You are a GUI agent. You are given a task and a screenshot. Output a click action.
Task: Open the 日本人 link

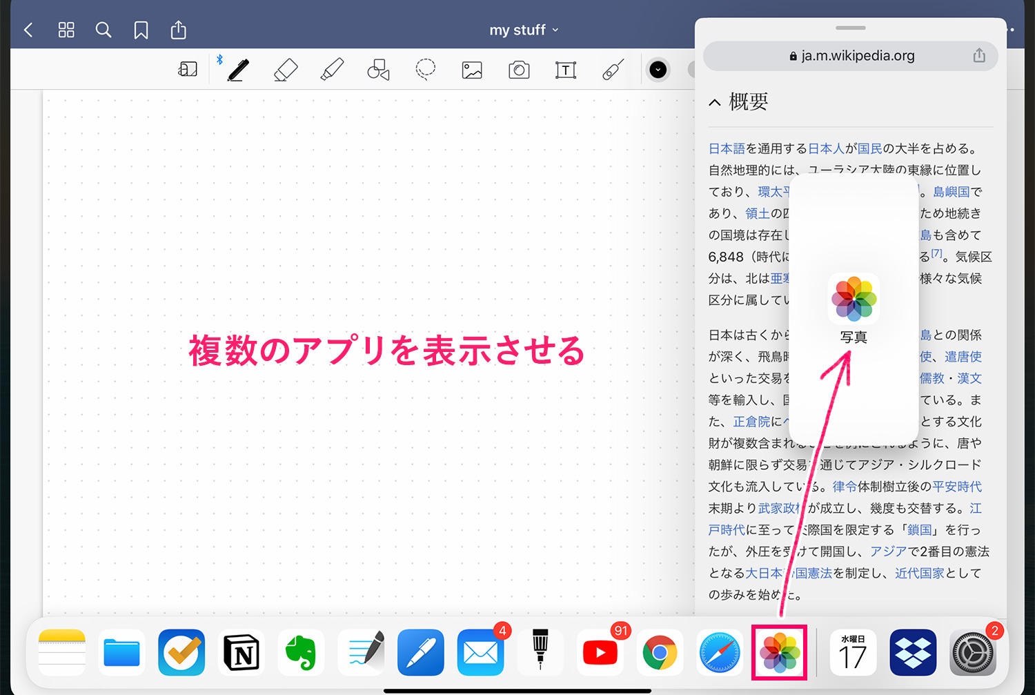point(826,148)
